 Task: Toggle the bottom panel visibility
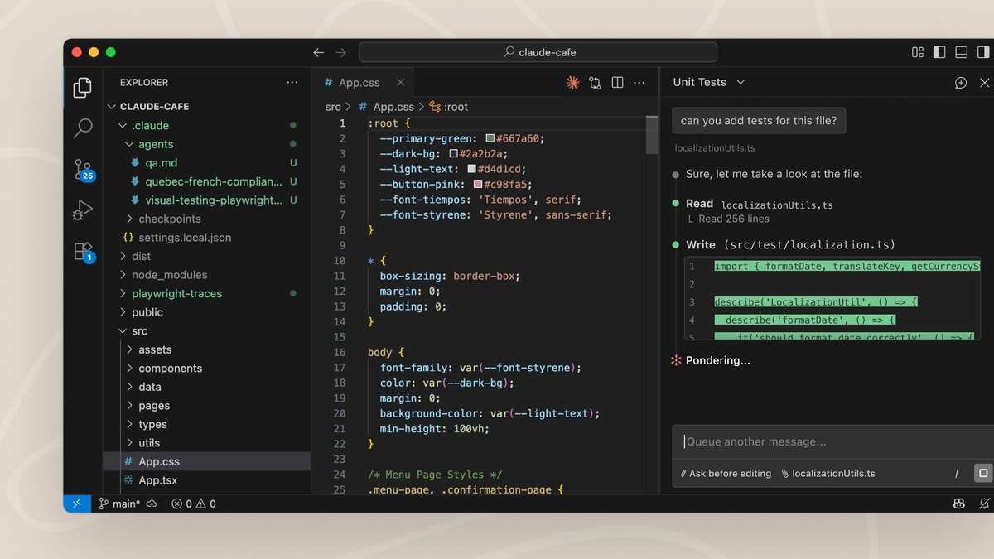[961, 52]
